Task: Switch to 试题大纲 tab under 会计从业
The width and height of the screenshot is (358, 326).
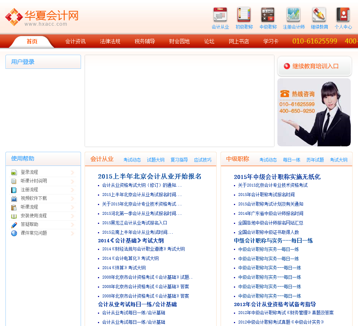Action: pos(155,160)
